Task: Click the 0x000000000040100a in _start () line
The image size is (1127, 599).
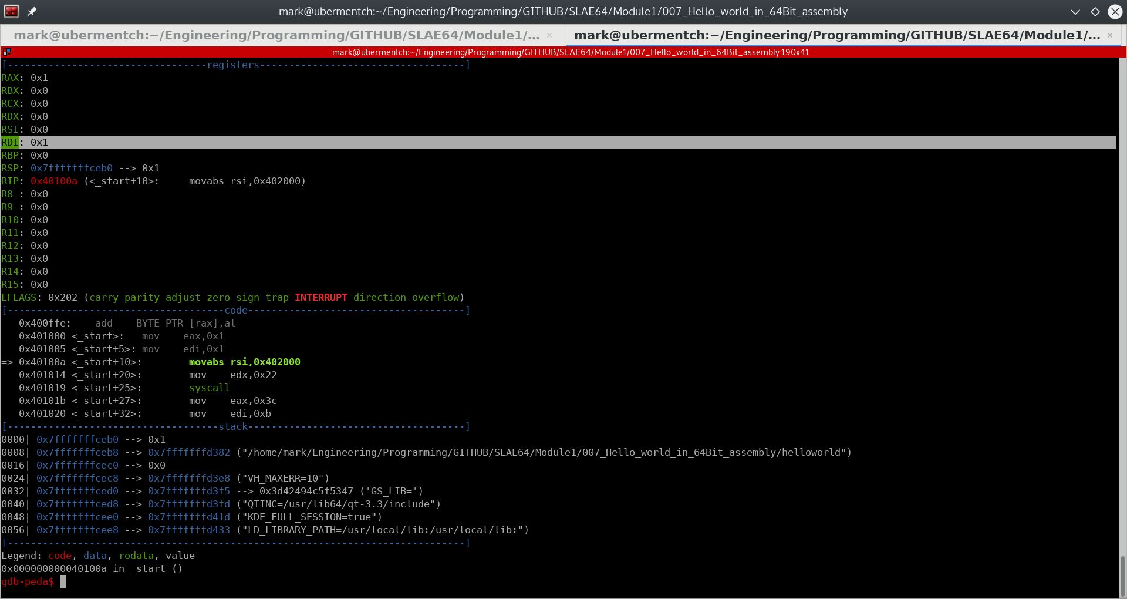Action: point(92,568)
